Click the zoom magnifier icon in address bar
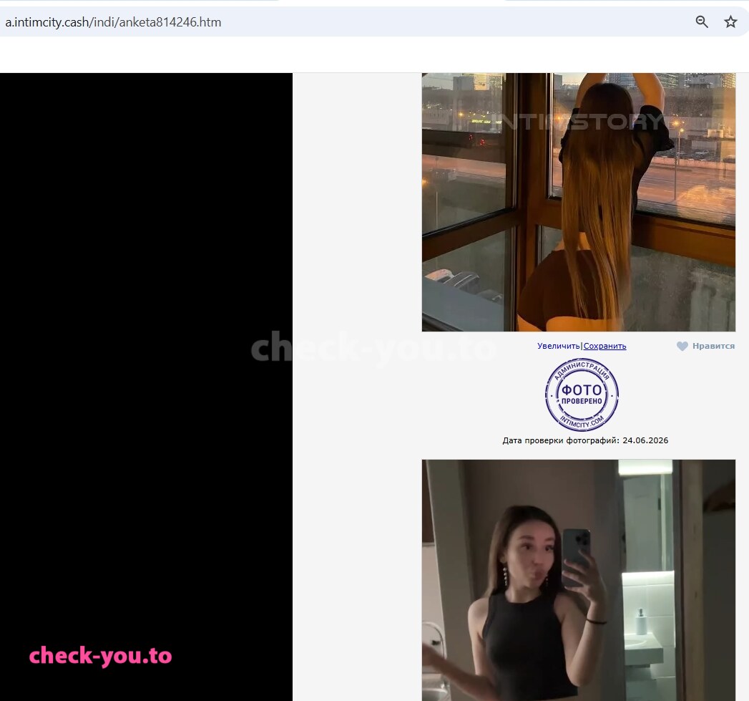The width and height of the screenshot is (749, 701). (702, 21)
